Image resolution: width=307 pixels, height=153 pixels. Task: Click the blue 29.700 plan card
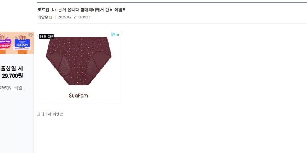point(22,43)
